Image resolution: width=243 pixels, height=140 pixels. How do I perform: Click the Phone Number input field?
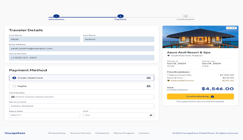click(82, 58)
